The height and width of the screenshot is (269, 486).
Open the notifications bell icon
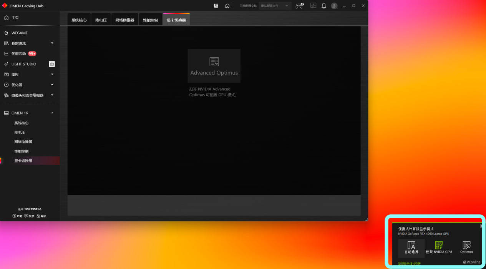click(x=323, y=6)
